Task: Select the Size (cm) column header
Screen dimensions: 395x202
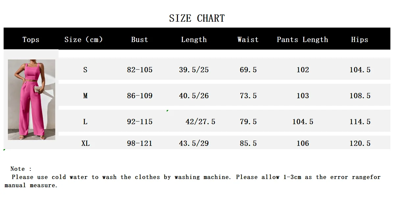Action: point(84,40)
